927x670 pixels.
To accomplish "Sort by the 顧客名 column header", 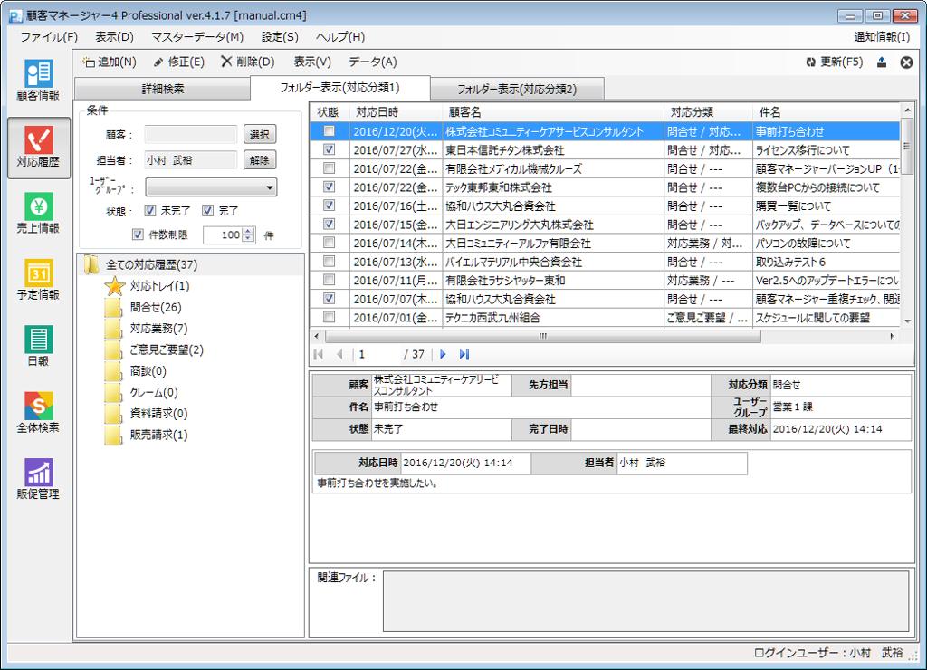I will pos(553,112).
